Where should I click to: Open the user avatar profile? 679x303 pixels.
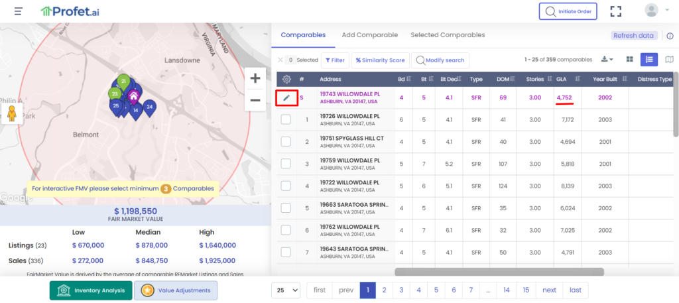pyautogui.click(x=651, y=10)
